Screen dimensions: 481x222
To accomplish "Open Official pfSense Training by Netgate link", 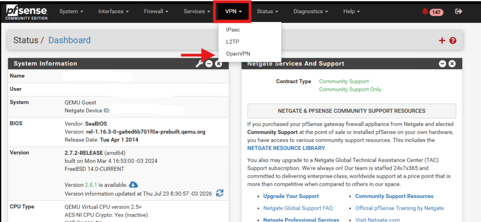I will point(399,208).
